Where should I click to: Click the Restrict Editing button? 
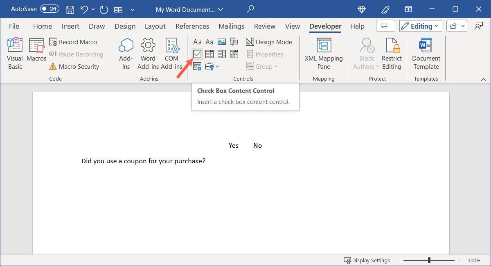(x=392, y=52)
